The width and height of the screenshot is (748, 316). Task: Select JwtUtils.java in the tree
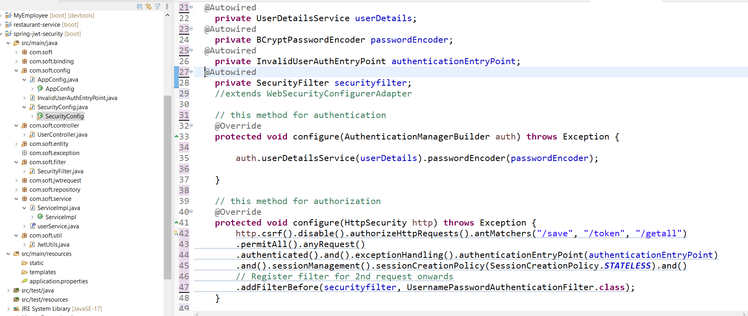point(53,245)
